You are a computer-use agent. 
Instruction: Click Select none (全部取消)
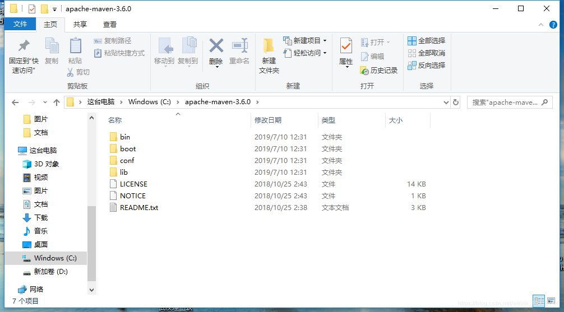427,53
